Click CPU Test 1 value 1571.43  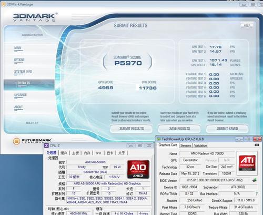(x=218, y=60)
